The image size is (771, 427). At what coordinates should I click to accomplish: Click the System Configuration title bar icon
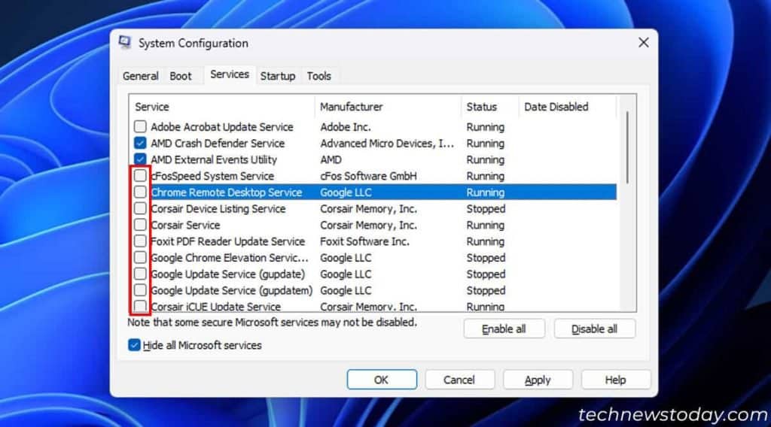125,43
